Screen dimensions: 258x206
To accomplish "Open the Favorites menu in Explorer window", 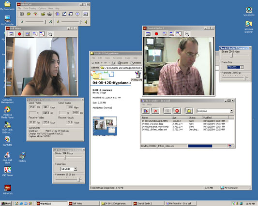I will (x=117, y=58).
